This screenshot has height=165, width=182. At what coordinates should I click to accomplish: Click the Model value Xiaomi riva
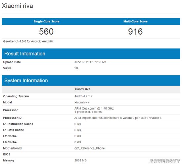[x=82, y=102]
